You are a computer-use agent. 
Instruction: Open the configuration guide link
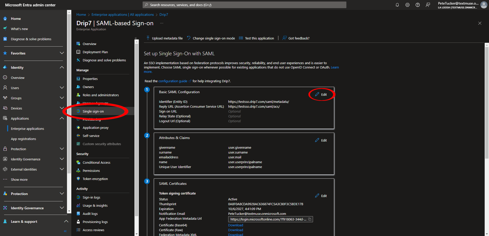(x=173, y=81)
